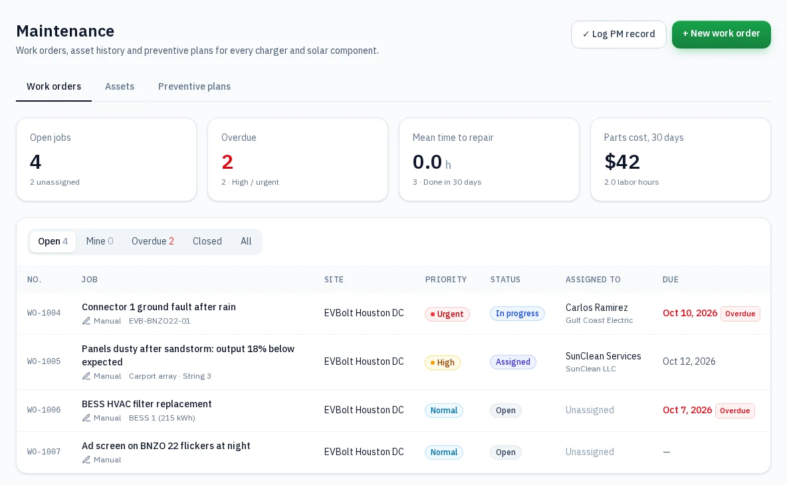The height and width of the screenshot is (485, 787).
Task: Click work order number WO-1006
Action: click(44, 411)
